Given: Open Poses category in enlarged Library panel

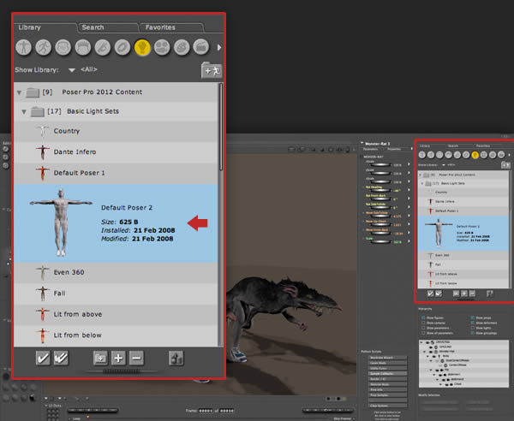Looking at the screenshot, I should coord(44,47).
